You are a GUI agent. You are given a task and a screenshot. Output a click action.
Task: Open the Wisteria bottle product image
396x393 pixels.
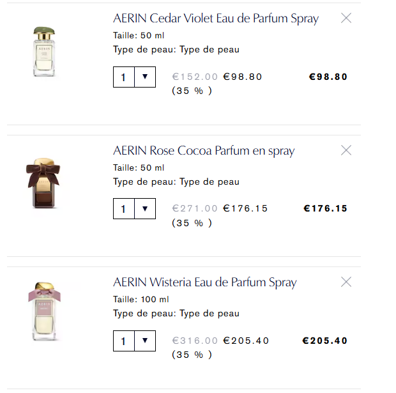43,312
